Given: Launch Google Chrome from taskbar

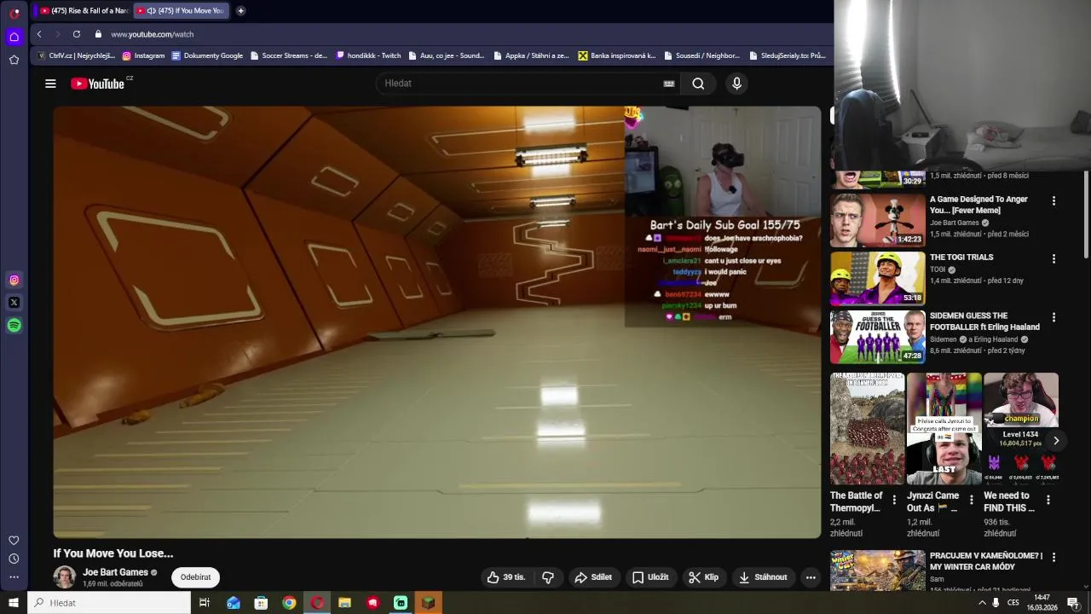Looking at the screenshot, I should click(x=289, y=603).
